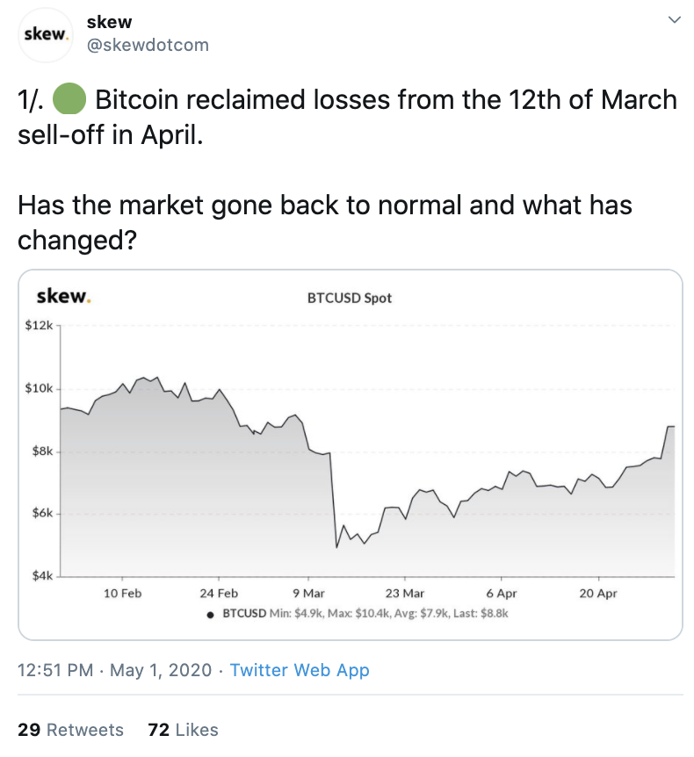The width and height of the screenshot is (694, 757).
Task: Click the BTCUSD legend dot marker
Action: point(210,614)
